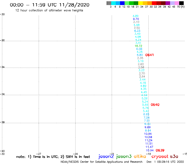Click the -24 longitude axis label

(75, 154)
